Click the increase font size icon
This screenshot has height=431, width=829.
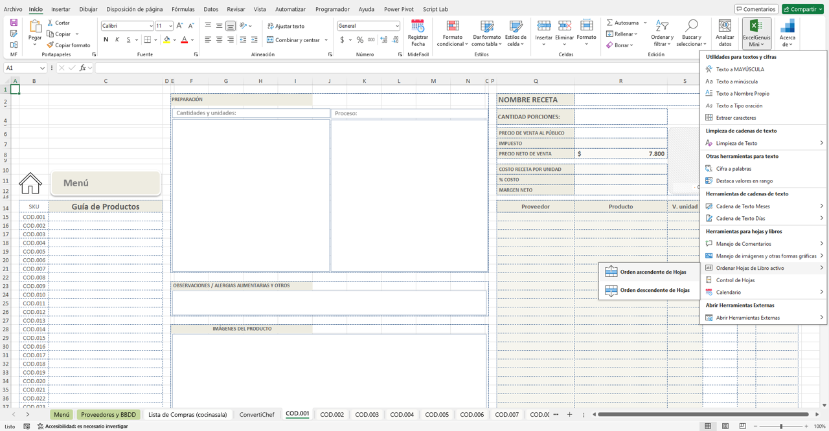click(180, 26)
